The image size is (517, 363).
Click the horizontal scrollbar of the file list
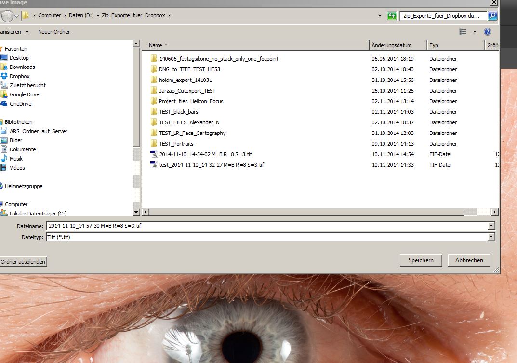click(x=306, y=212)
